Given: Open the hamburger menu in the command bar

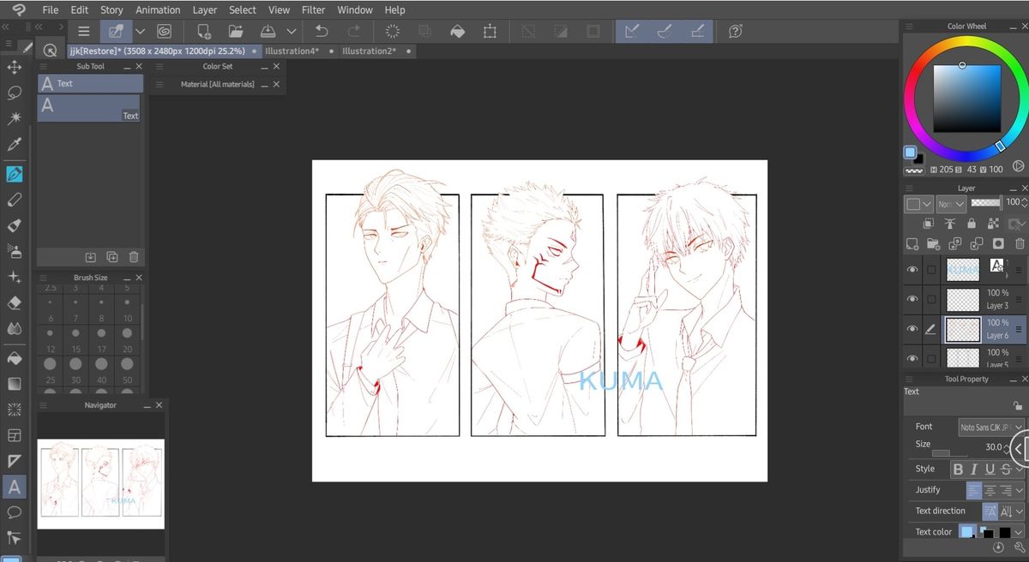Looking at the screenshot, I should [x=83, y=31].
